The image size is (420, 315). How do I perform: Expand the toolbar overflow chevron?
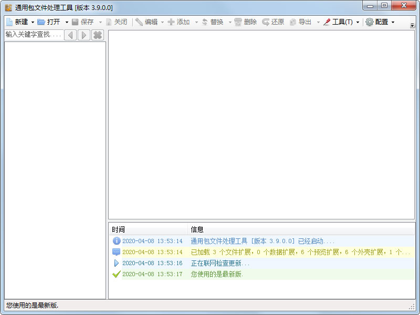412,25
